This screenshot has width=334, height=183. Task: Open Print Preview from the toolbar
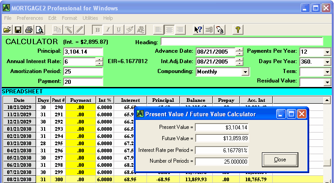click(40, 30)
